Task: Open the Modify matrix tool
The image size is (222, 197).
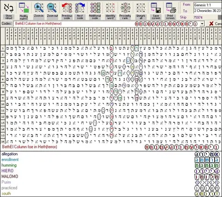Action: [24, 8]
